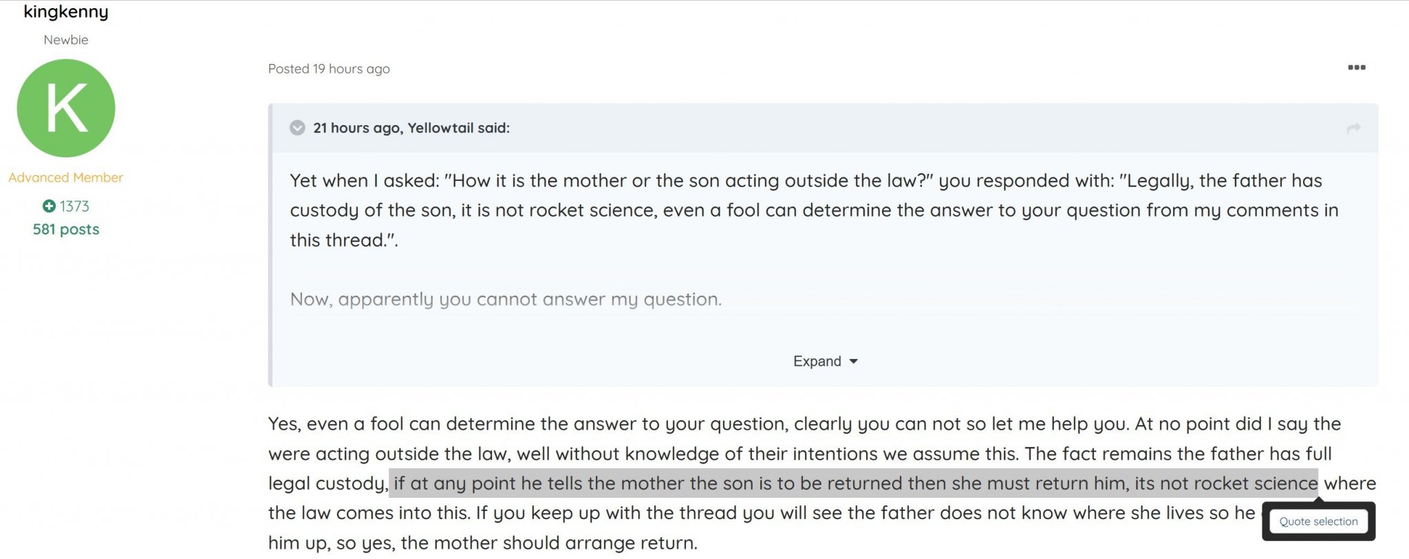The image size is (1409, 559).
Task: View kingkenny's 581 posts
Action: pyautogui.click(x=66, y=229)
